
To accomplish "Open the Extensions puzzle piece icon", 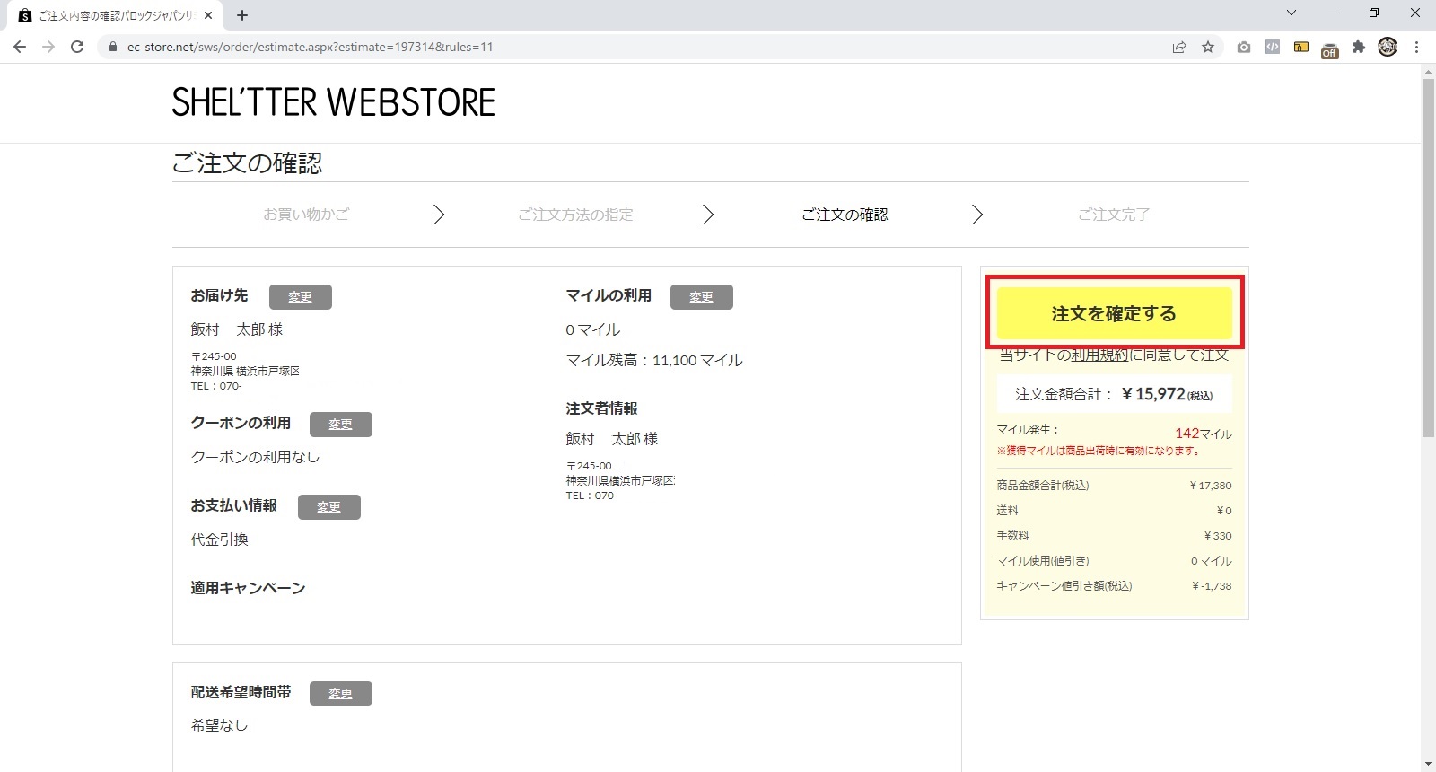I will tap(1359, 47).
